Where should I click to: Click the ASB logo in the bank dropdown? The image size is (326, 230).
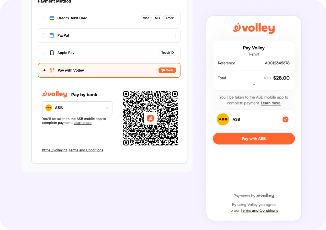point(49,108)
